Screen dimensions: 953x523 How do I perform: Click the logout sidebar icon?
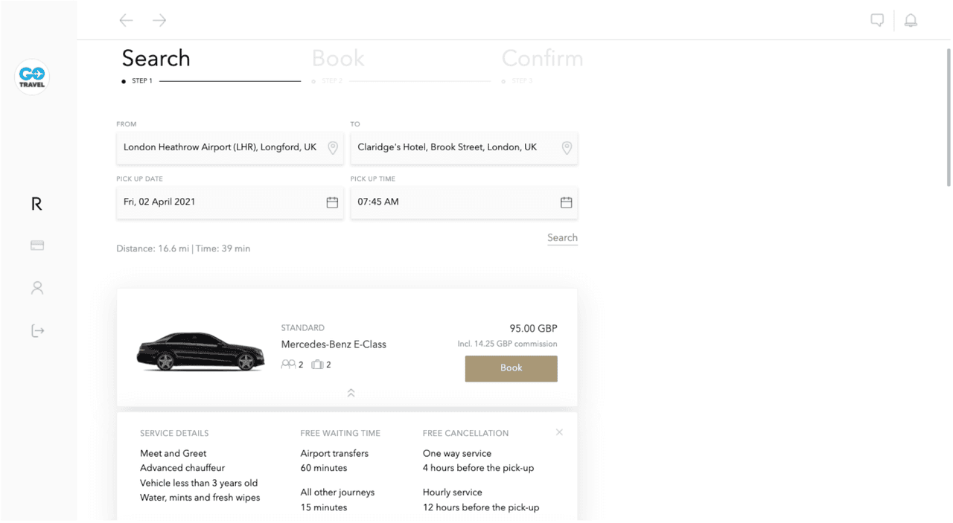(37, 331)
